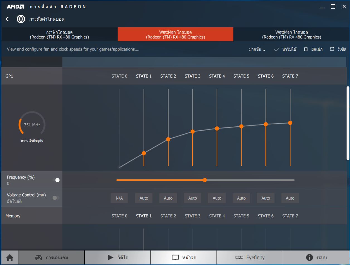Click the GPU State 3 frequency point
350x265 pixels.
click(x=193, y=131)
